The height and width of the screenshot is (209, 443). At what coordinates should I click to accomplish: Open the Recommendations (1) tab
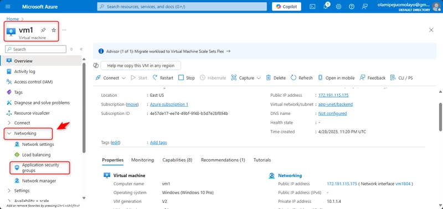223,160
